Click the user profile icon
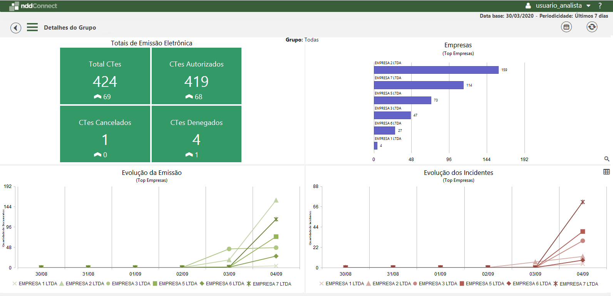613x296 pixels. (x=528, y=6)
